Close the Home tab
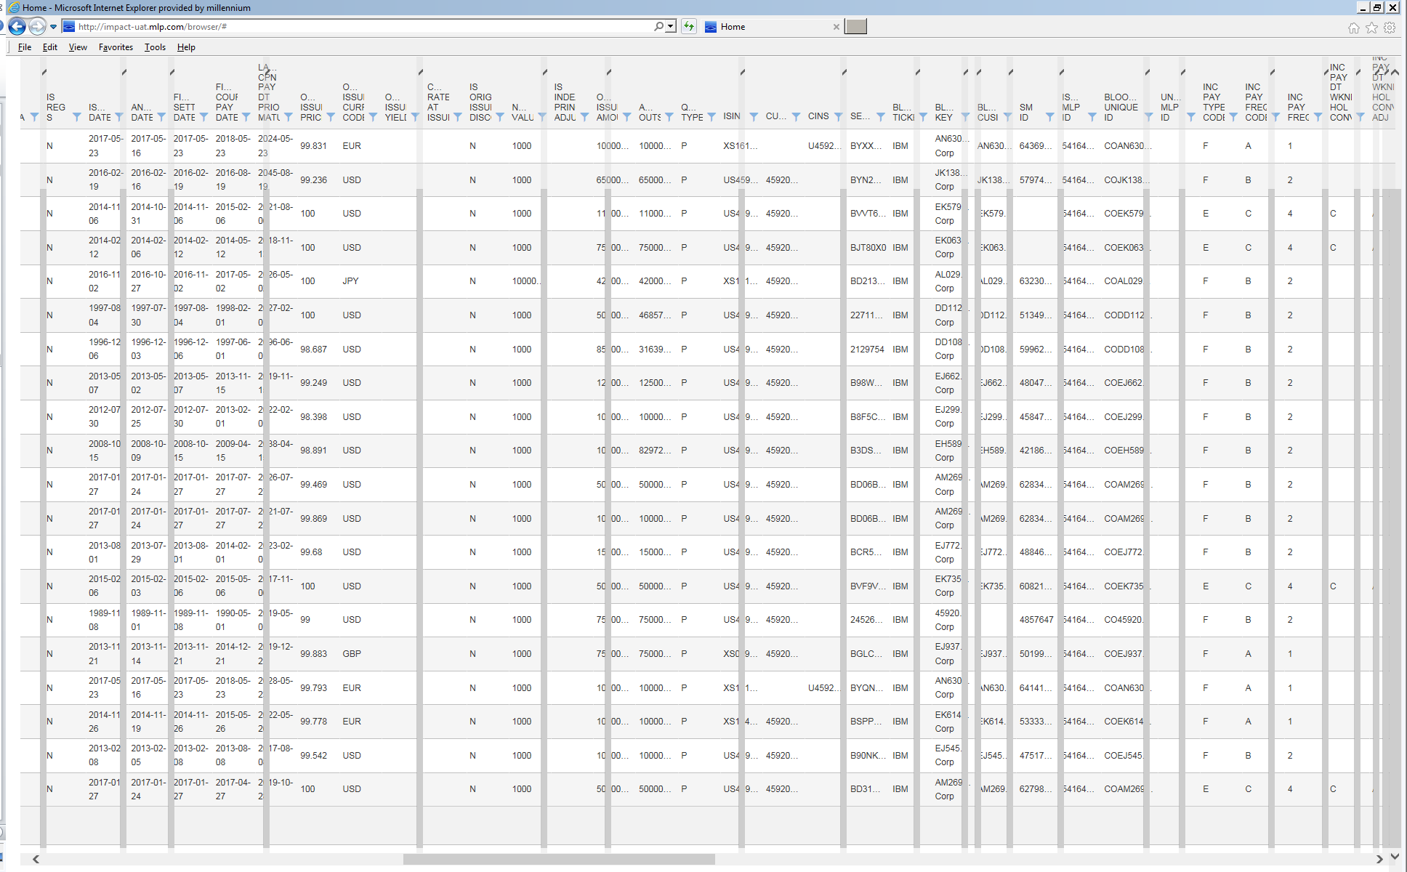 tap(836, 27)
